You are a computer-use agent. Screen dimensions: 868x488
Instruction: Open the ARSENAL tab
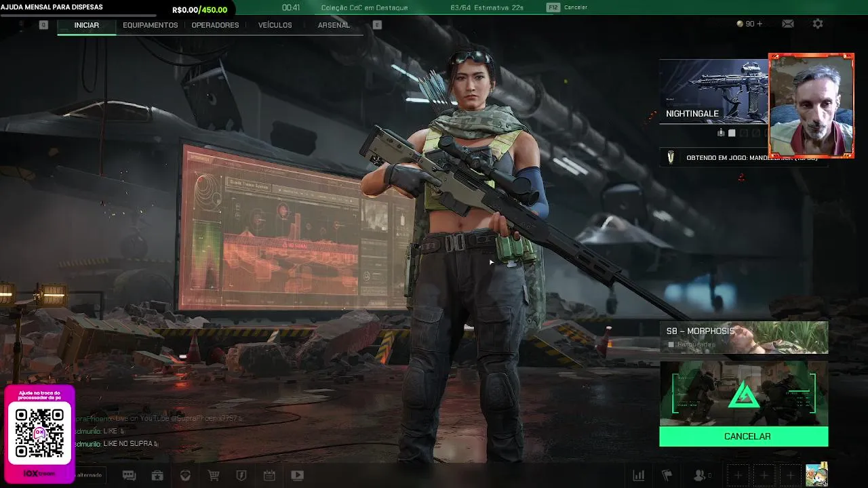(x=334, y=25)
